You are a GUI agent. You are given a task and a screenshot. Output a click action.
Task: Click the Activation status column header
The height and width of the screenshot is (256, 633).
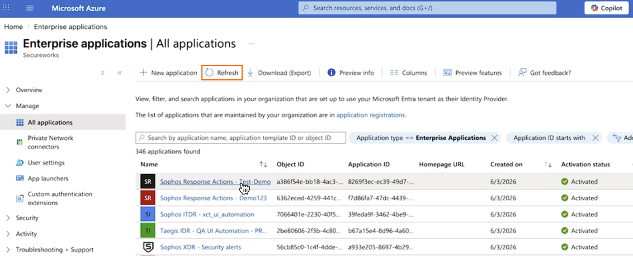coord(586,165)
